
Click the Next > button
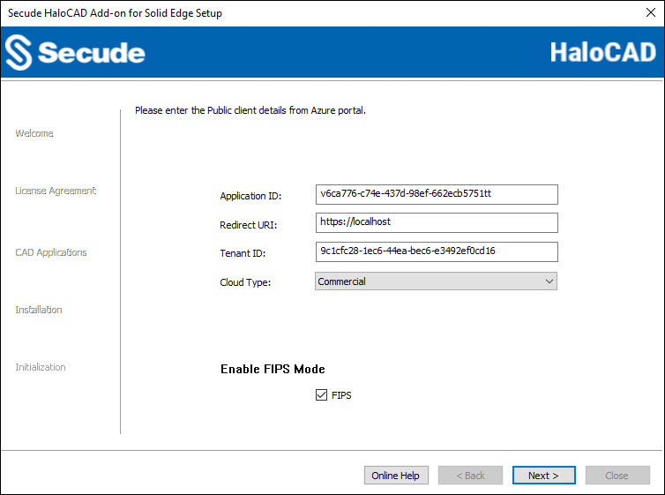543,475
